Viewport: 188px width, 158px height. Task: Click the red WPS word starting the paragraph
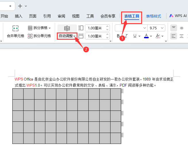(x=19, y=79)
